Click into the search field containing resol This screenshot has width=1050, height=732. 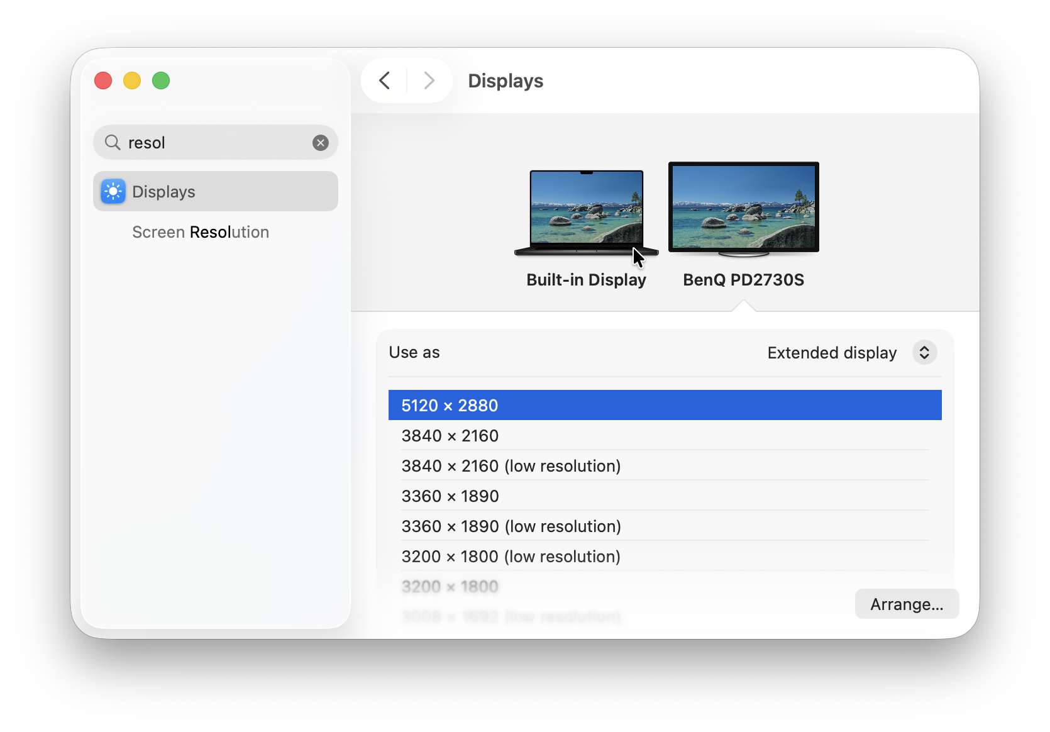point(214,143)
